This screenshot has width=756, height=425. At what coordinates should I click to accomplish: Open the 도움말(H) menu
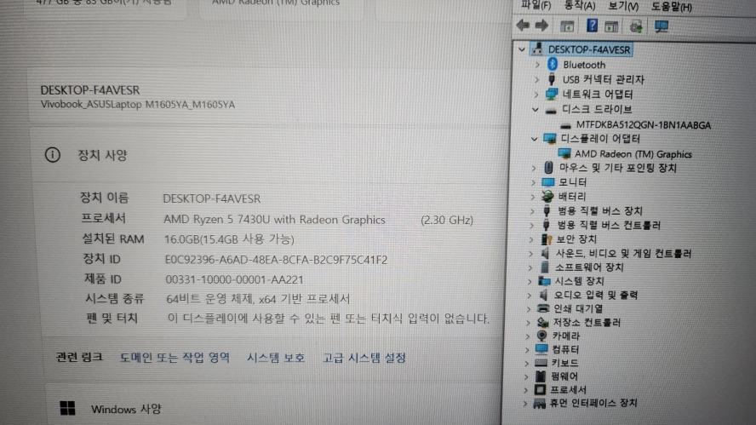pyautogui.click(x=672, y=7)
